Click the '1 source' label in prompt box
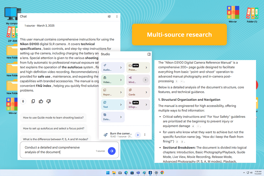The width and height of the screenshot is (264, 176). tap(100, 151)
